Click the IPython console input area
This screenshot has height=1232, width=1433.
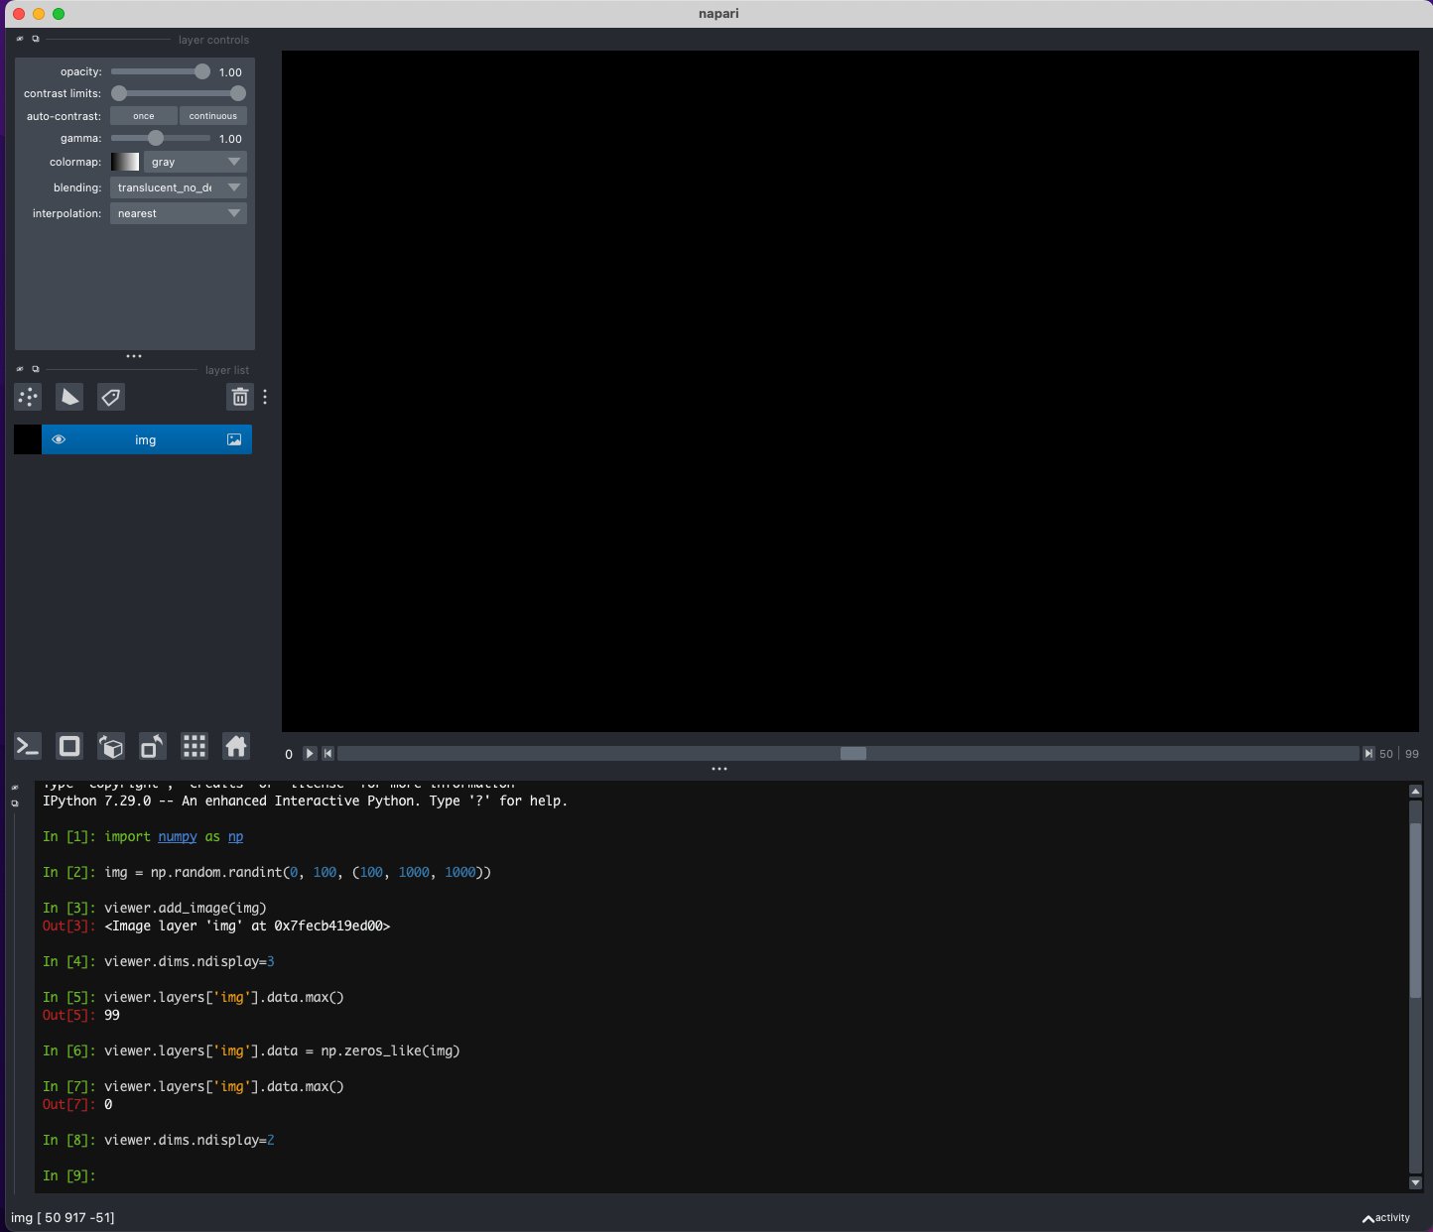(x=397, y=1175)
